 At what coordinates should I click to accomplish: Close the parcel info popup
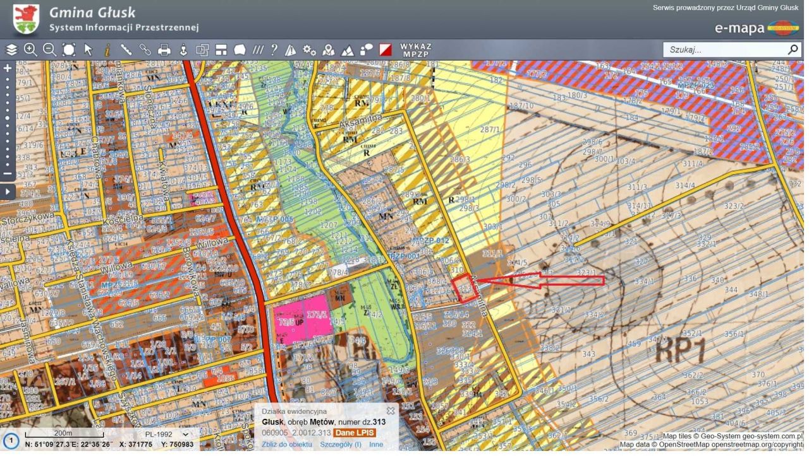391,411
